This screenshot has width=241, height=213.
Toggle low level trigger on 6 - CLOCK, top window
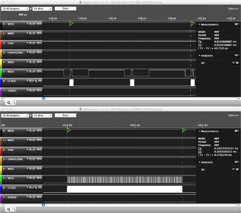(x=40, y=81)
